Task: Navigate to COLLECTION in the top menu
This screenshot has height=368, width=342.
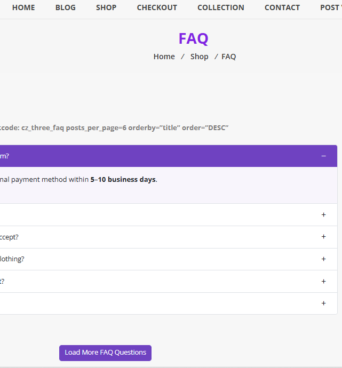Action: (221, 7)
